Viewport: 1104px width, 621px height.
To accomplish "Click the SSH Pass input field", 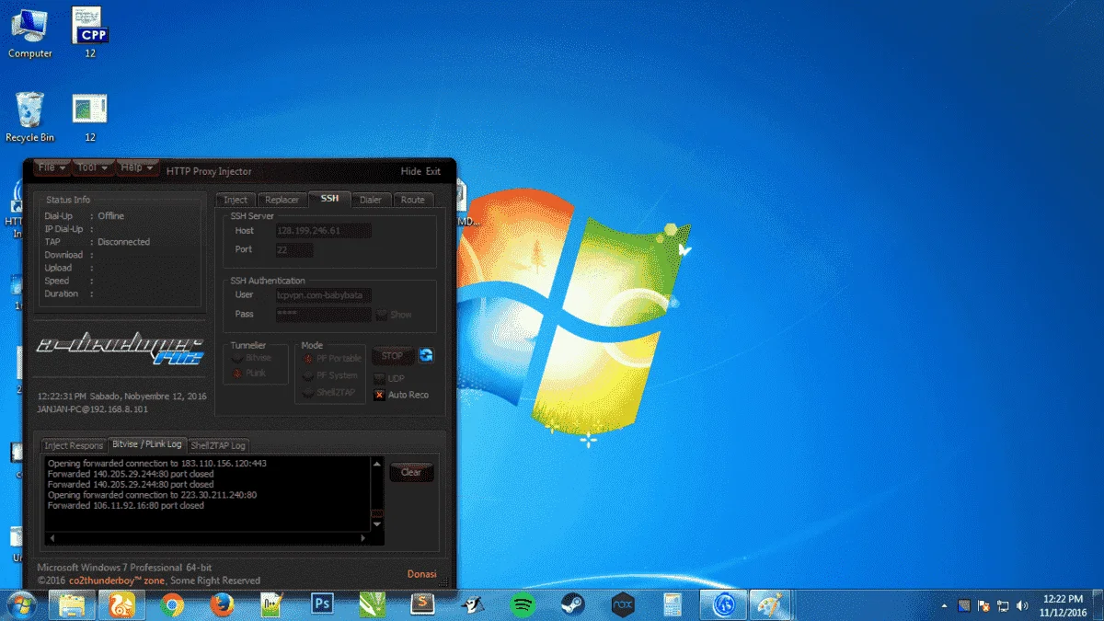I will [323, 314].
